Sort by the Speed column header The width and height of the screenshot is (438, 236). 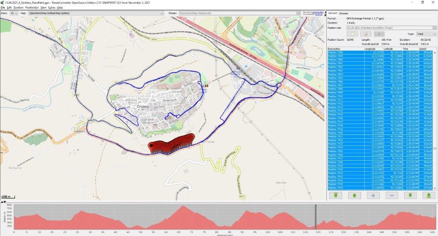pos(426,49)
